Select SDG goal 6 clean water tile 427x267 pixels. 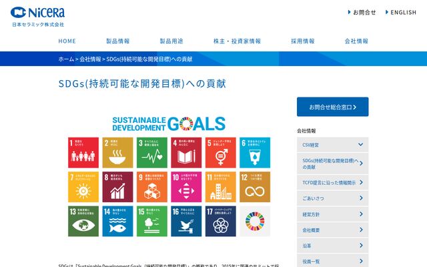click(x=255, y=153)
